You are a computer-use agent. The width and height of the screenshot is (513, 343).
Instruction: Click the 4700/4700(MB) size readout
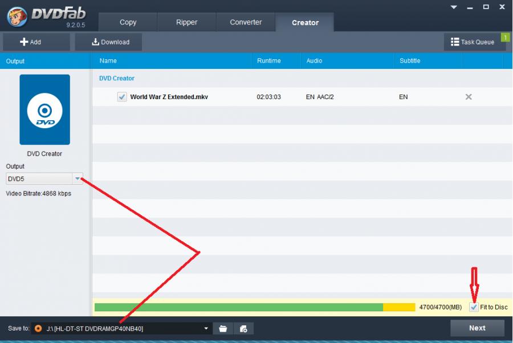(441, 307)
